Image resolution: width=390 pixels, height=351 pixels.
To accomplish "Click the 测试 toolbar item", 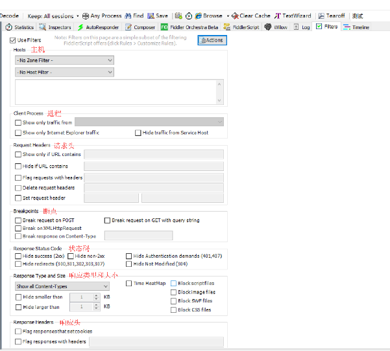I will 358,16.
